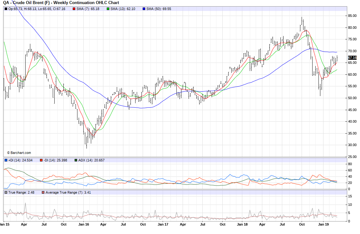Select the 'Jan 19' date axis label

pos(323,224)
